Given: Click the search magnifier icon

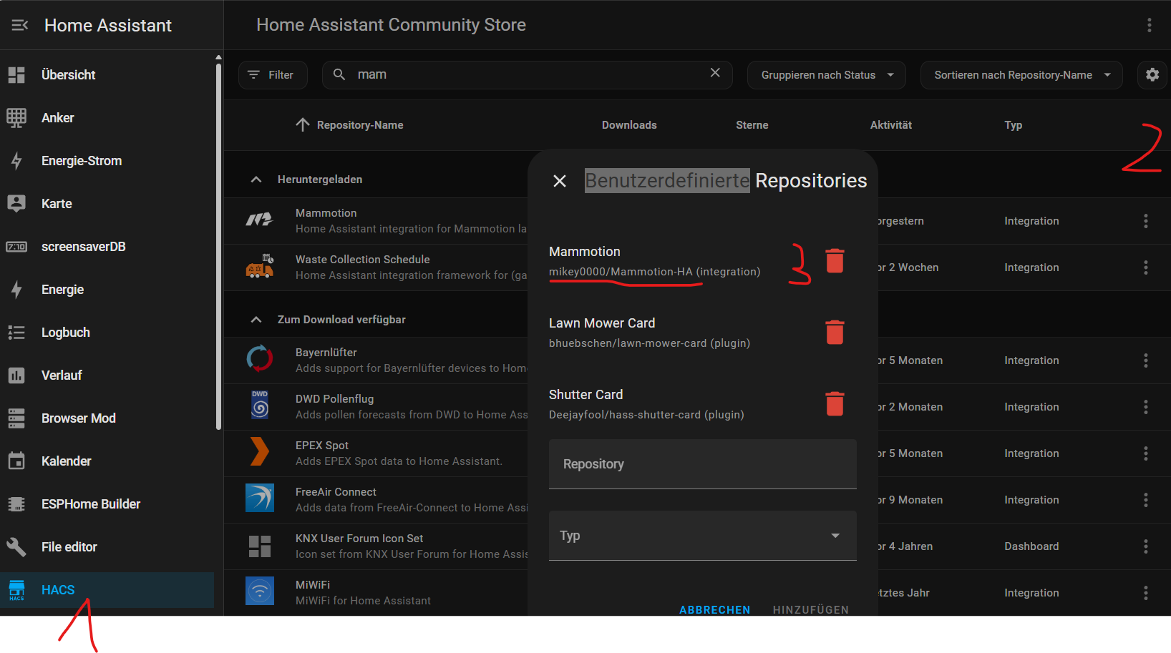Looking at the screenshot, I should pyautogui.click(x=339, y=74).
